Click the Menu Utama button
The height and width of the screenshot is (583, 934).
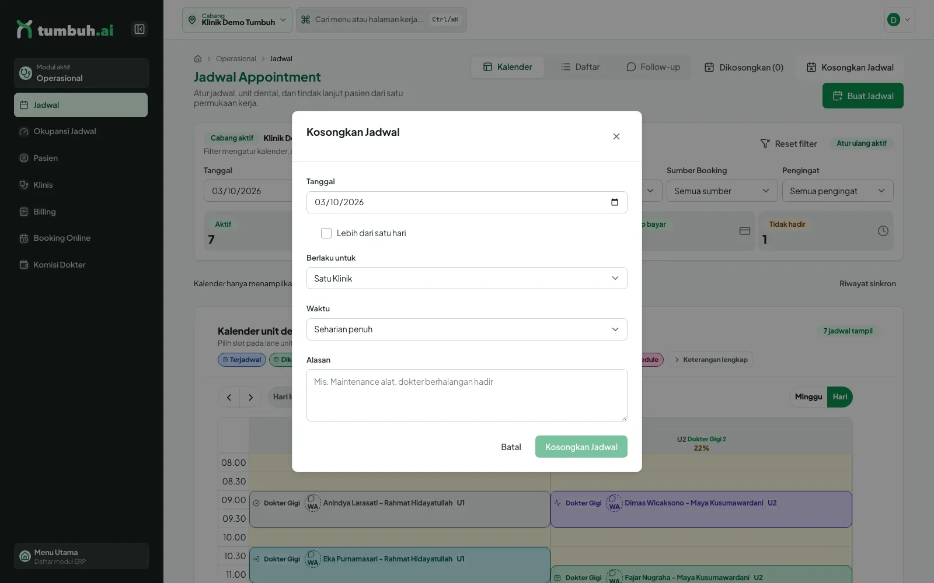pos(81,556)
